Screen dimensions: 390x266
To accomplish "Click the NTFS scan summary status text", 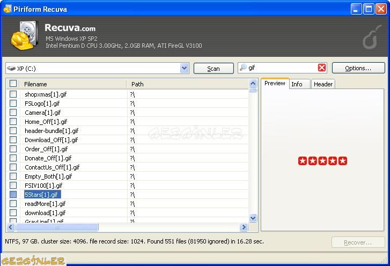I will [134, 241].
